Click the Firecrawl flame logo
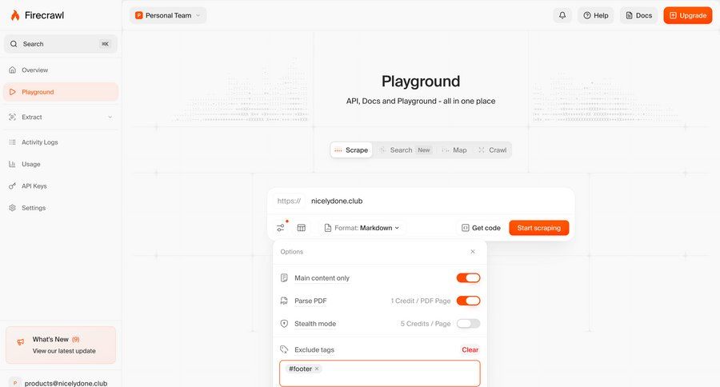 pos(14,15)
